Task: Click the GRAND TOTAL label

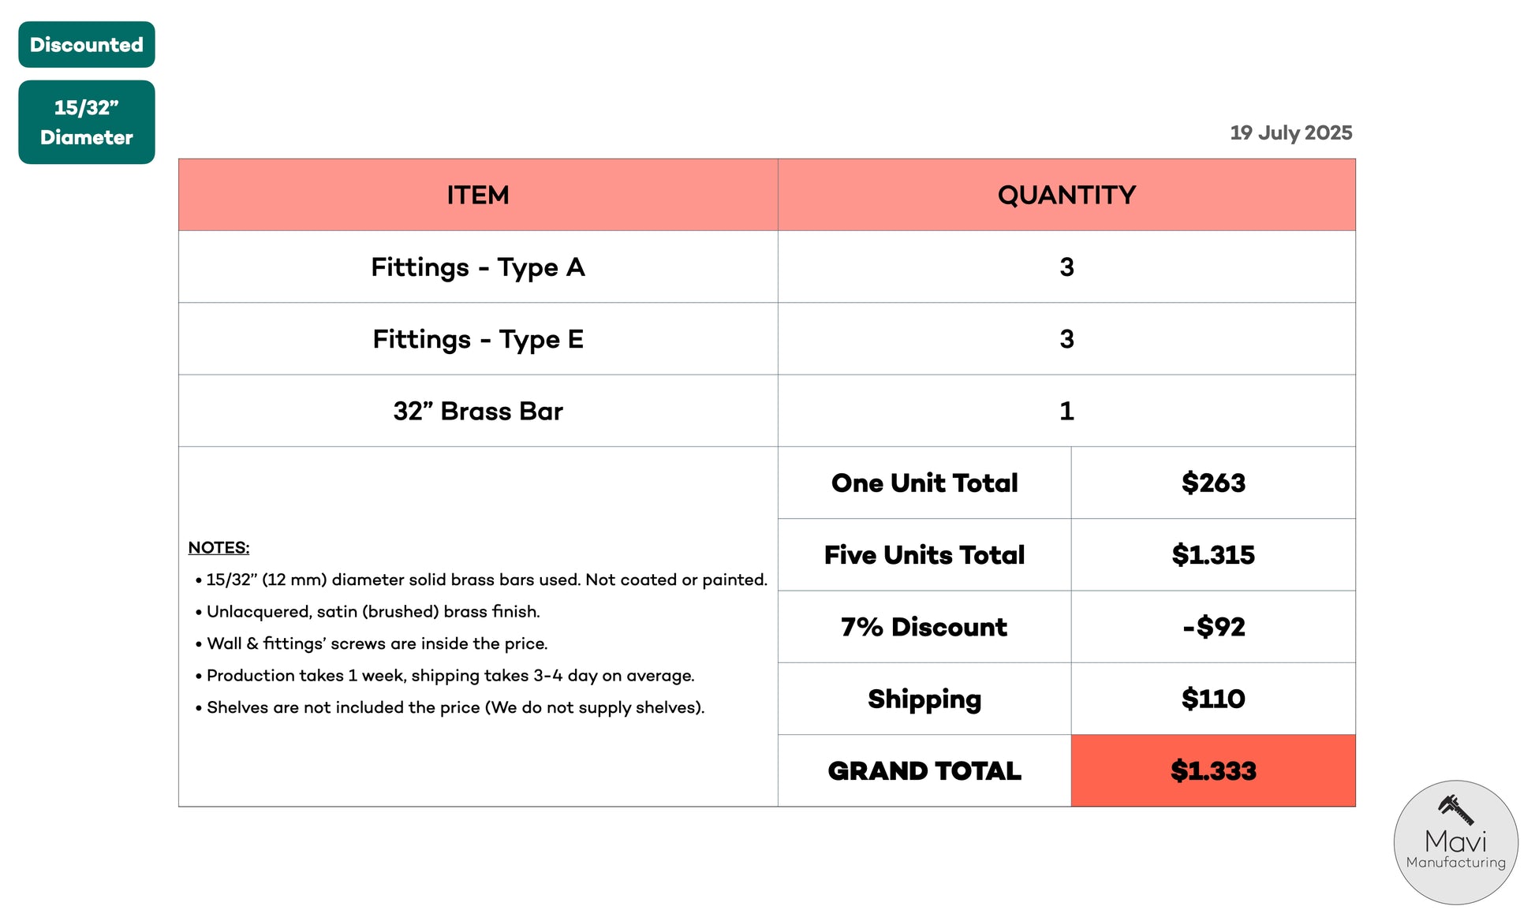Action: coord(924,770)
